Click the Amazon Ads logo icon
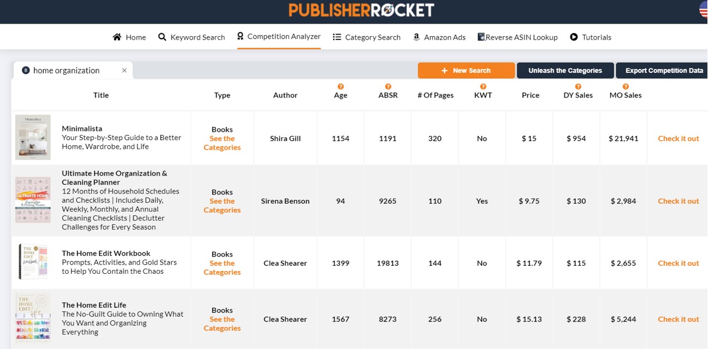The width and height of the screenshot is (708, 349). 416,37
